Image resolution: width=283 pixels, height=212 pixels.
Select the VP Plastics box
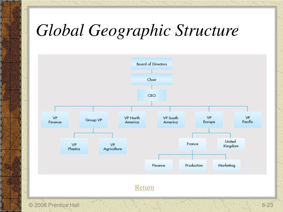[x=74, y=146]
